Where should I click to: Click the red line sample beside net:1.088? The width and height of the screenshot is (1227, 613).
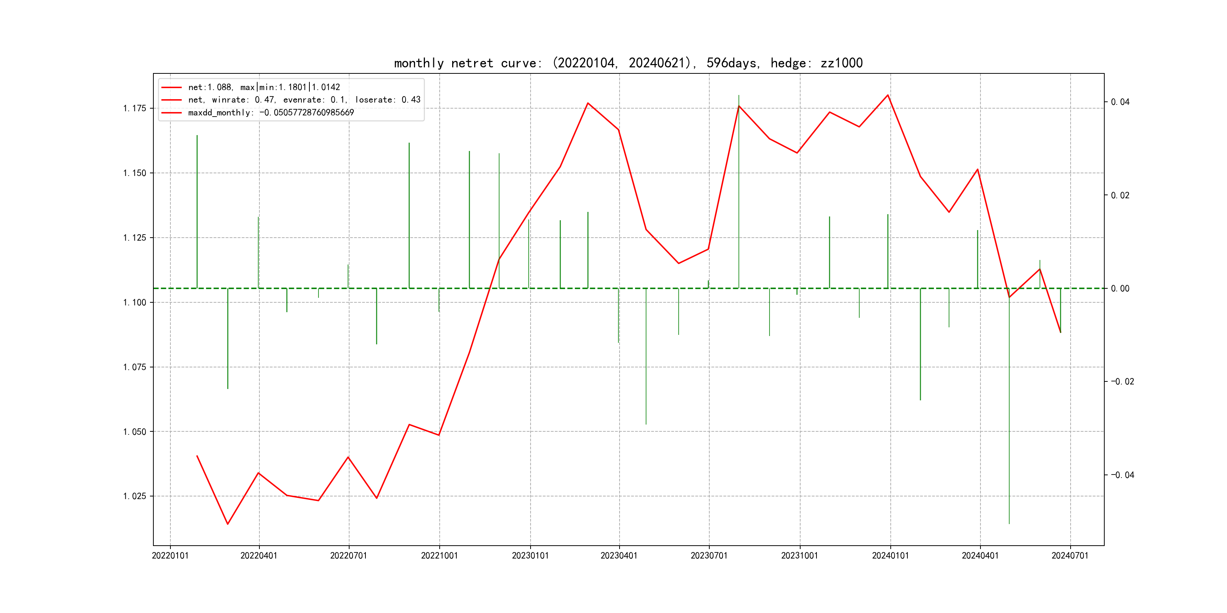click(x=172, y=87)
